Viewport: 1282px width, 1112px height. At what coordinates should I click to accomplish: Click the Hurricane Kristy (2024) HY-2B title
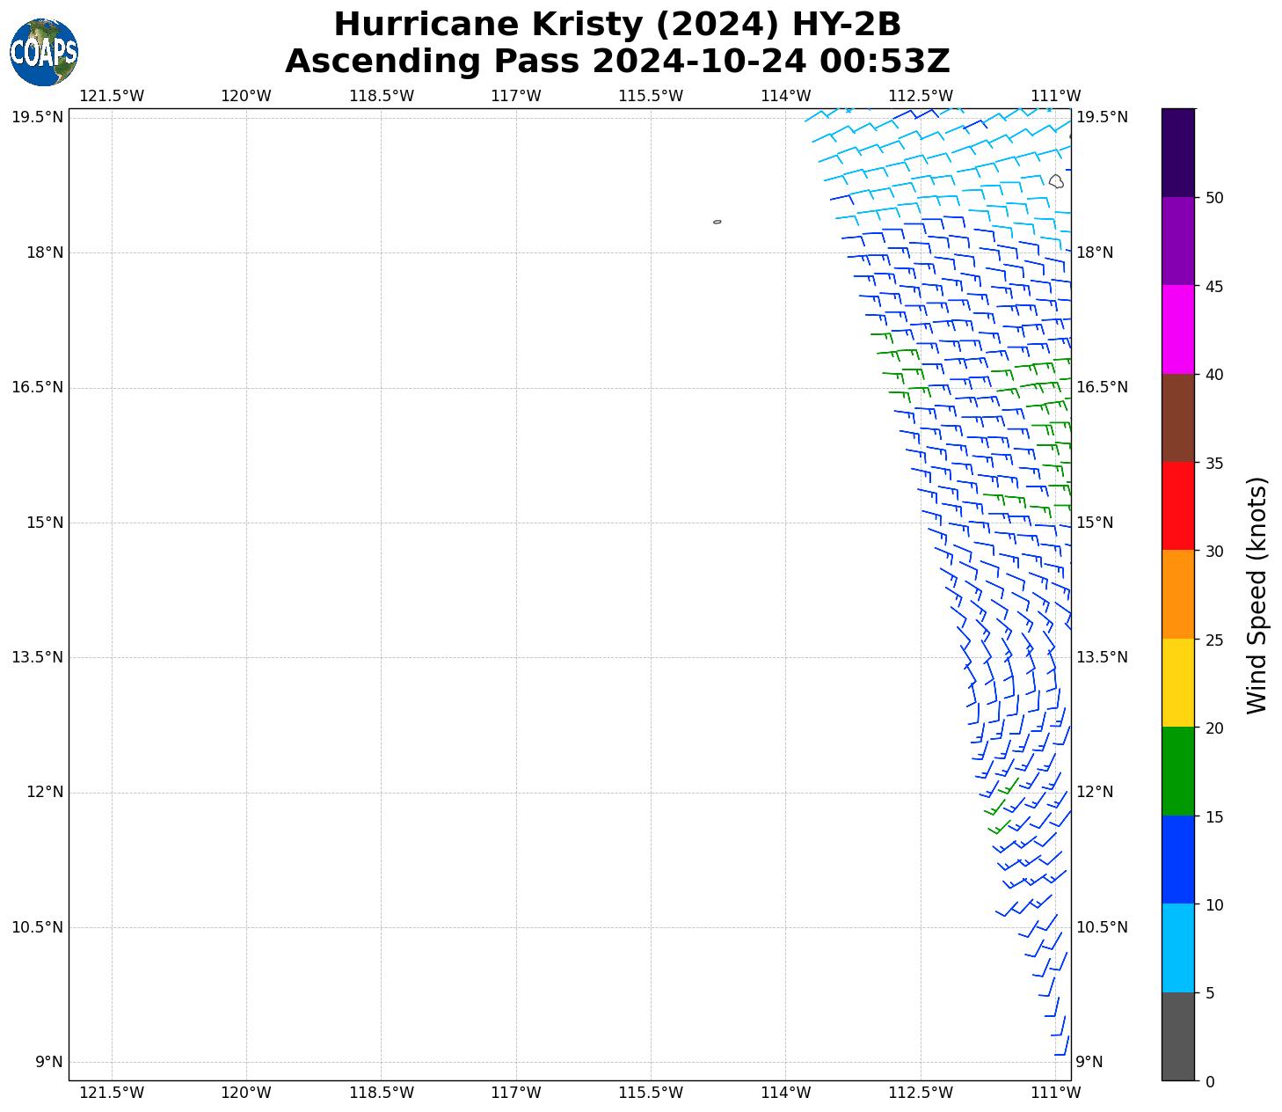tap(617, 25)
